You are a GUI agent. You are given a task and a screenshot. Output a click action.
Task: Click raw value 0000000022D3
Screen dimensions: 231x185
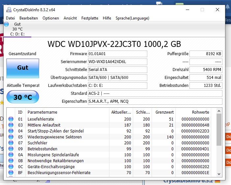195,131
